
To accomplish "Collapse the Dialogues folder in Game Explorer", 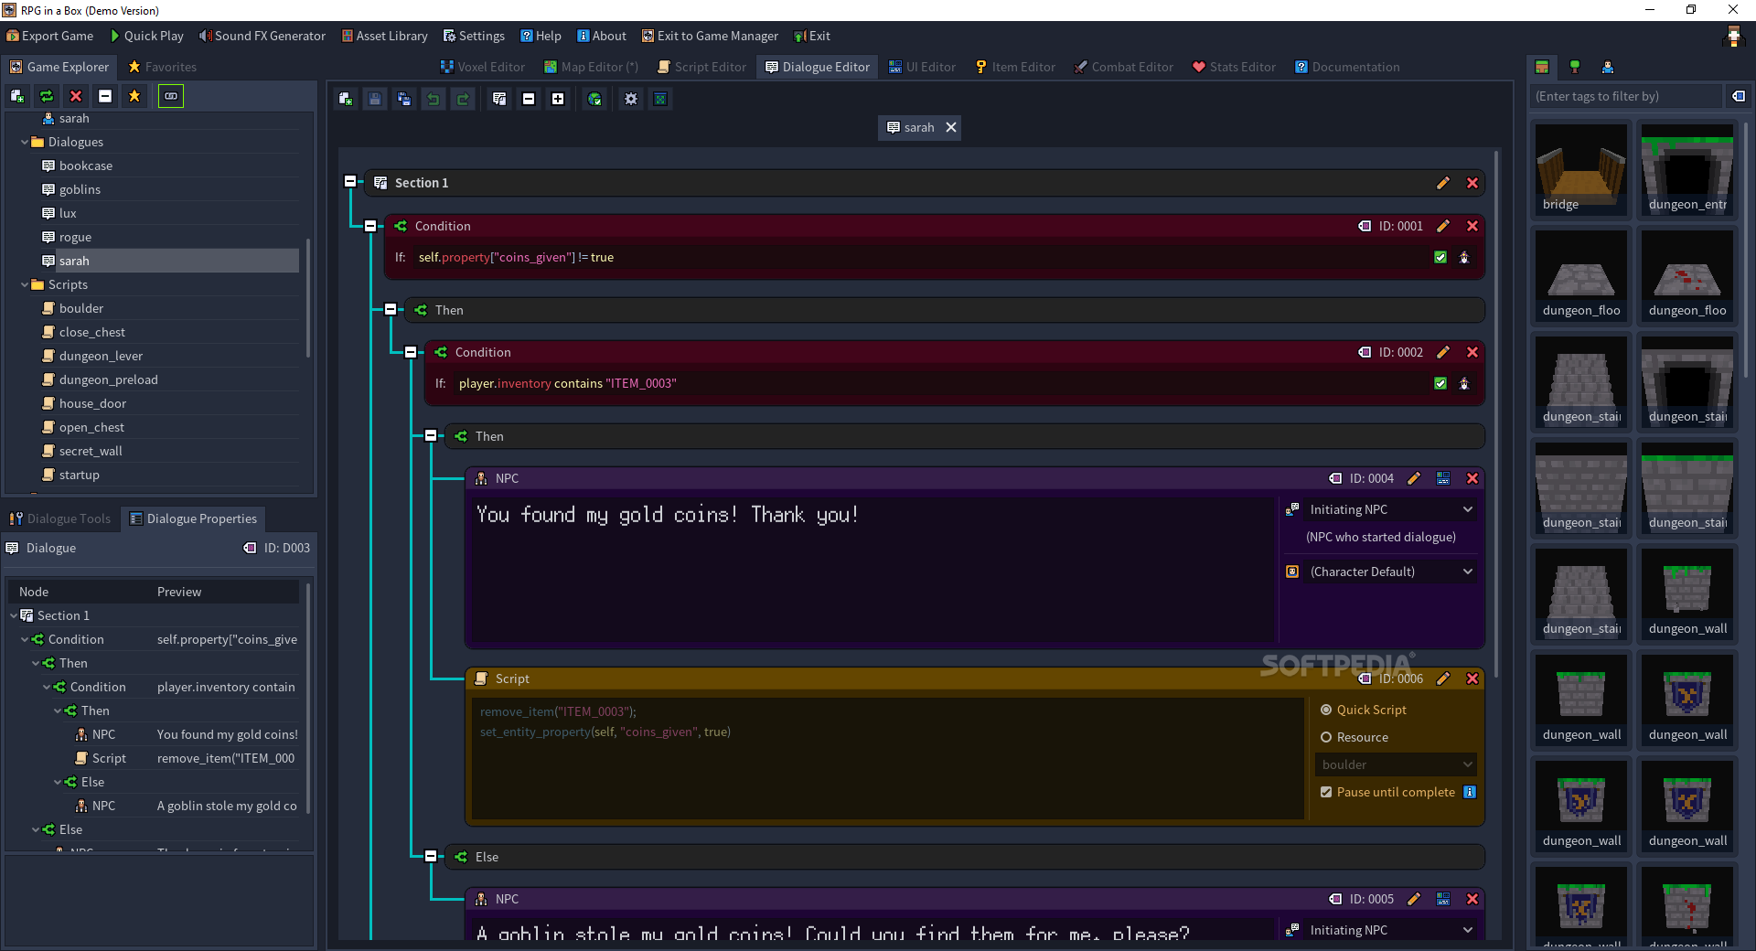I will click(25, 142).
